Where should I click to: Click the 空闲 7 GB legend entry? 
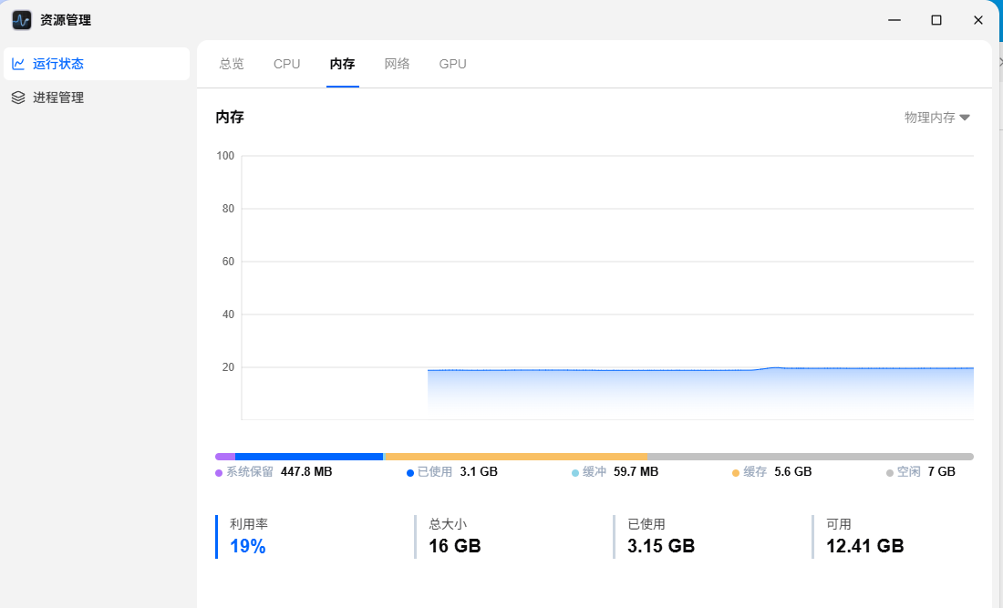click(x=921, y=472)
